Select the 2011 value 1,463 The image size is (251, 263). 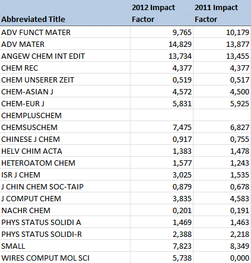pos(240,223)
